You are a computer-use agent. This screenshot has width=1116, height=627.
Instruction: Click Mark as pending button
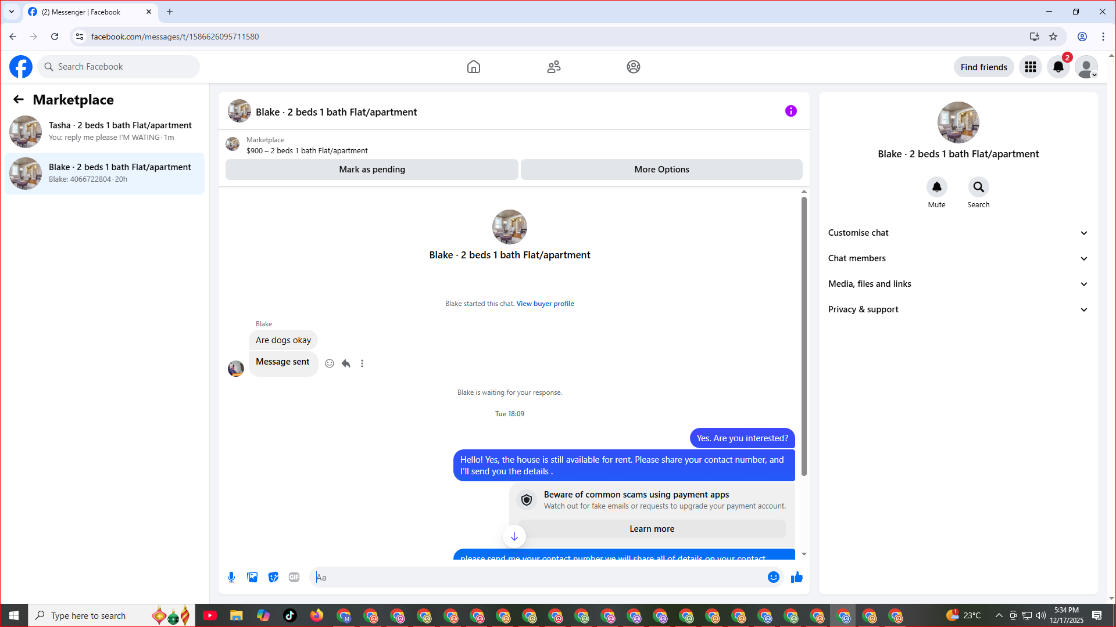click(x=372, y=170)
